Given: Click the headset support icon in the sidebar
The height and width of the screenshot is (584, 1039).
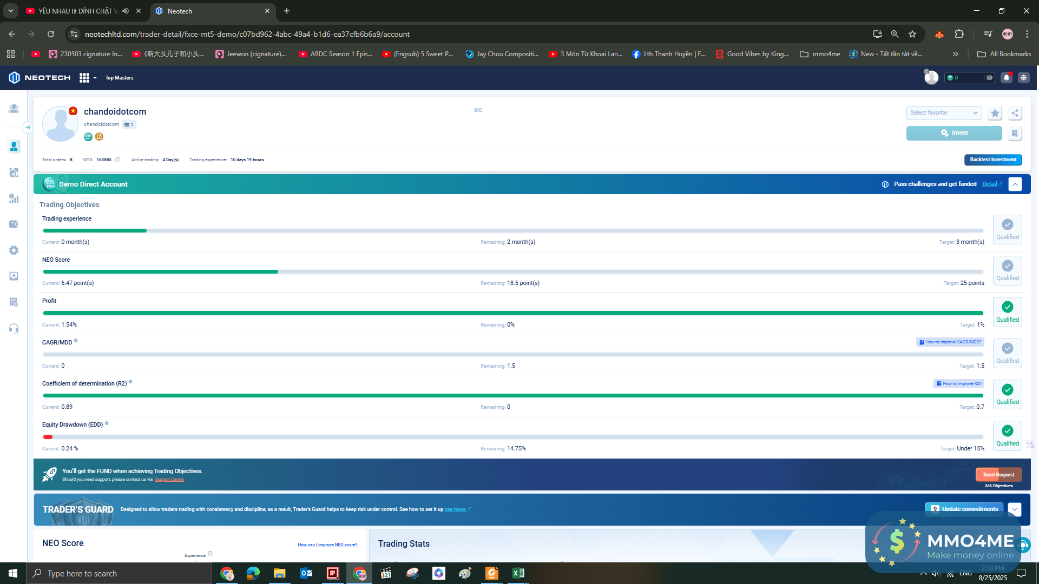Looking at the screenshot, I should [14, 328].
